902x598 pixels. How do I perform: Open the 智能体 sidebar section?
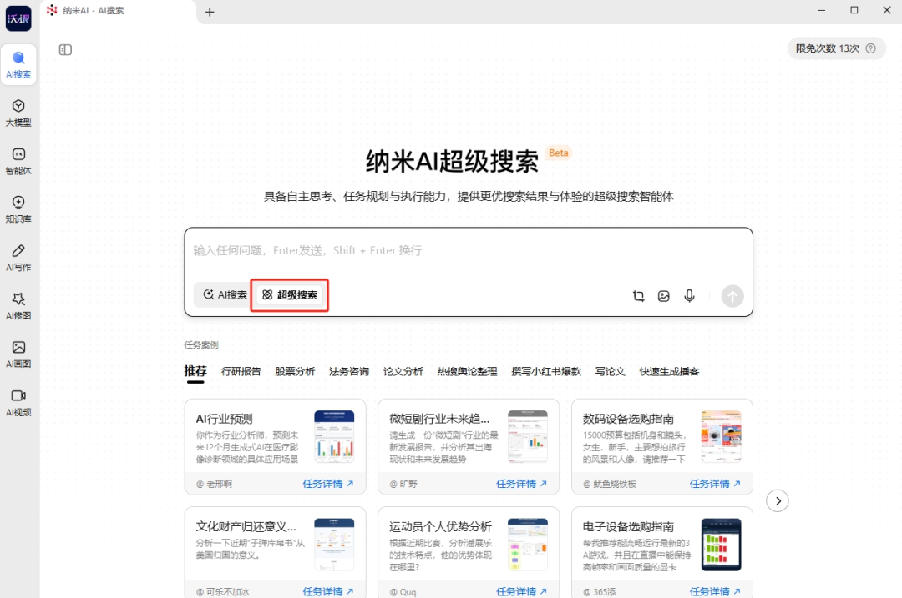pyautogui.click(x=18, y=162)
